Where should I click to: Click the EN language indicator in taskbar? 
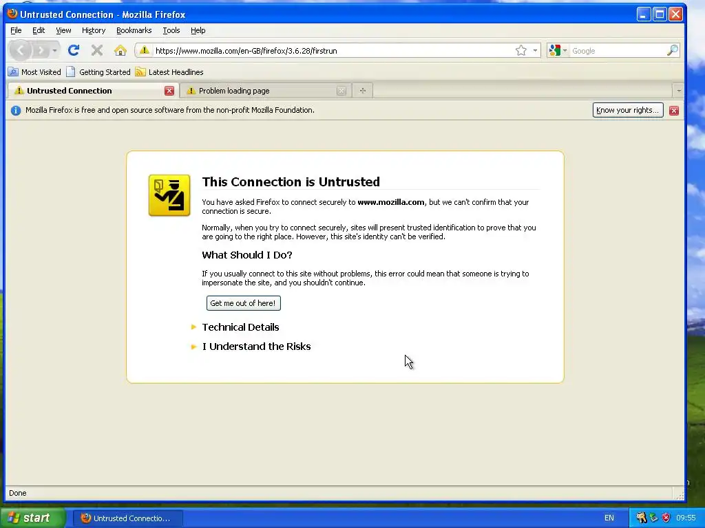609,518
